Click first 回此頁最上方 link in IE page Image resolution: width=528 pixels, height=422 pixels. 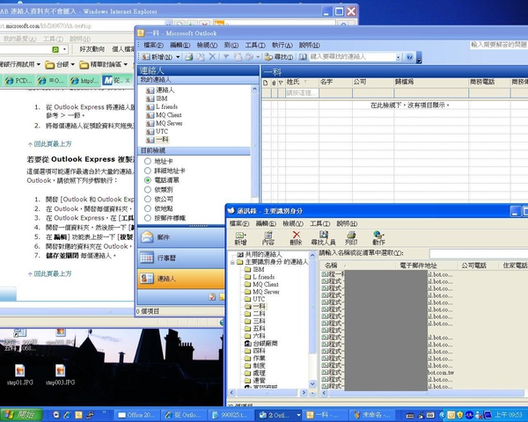(x=53, y=143)
